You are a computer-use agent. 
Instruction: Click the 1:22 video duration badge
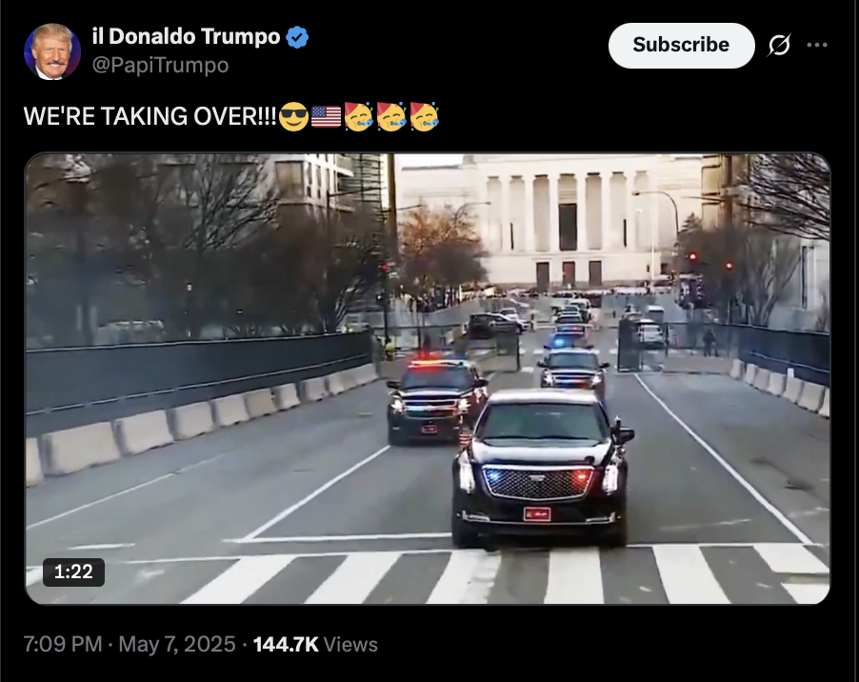[73, 572]
